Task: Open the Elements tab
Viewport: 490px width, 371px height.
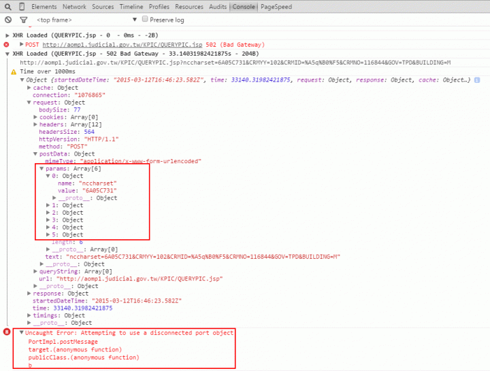Action: 44,6
